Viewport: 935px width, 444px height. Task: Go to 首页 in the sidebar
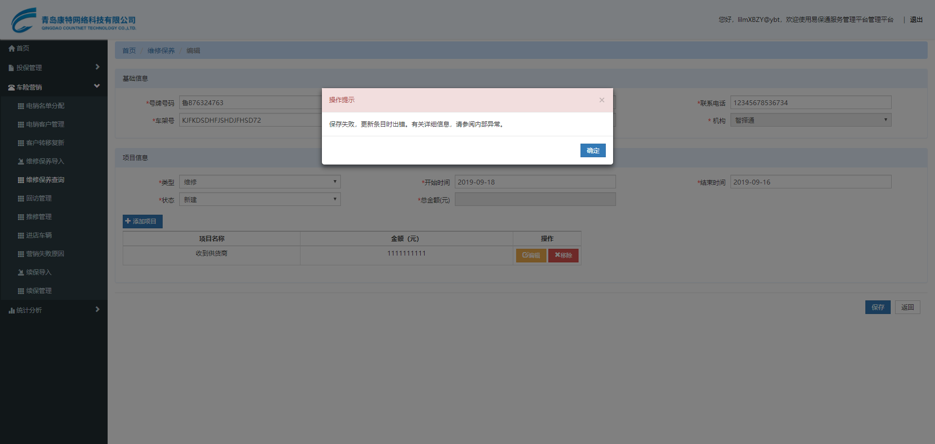click(54, 48)
